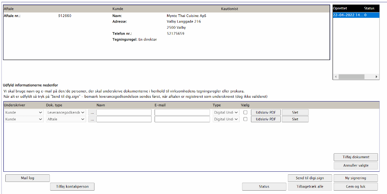387x194 pixels.
Task: Open Underskriver dropdown in second row
Action: (23, 119)
